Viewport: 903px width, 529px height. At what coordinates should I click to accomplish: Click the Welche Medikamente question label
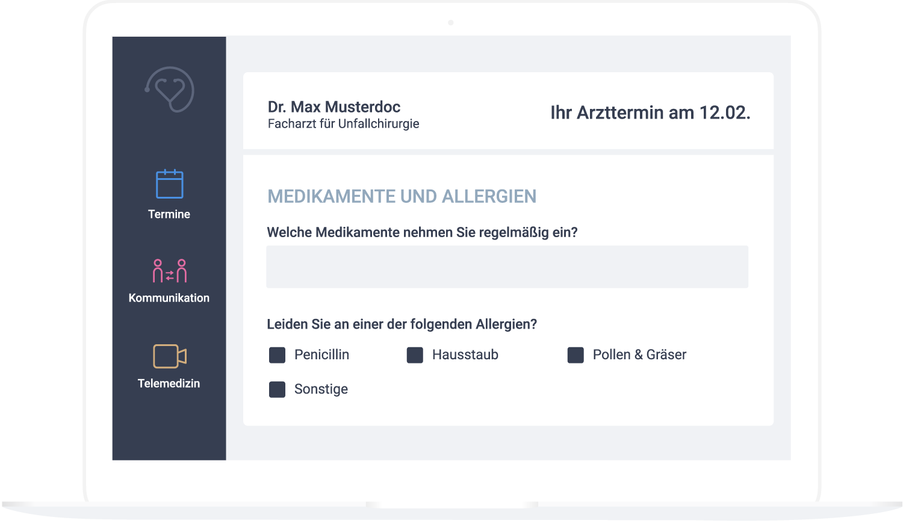pyautogui.click(x=422, y=233)
